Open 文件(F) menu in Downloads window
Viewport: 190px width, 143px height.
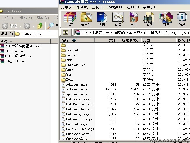click(x=9, y=18)
